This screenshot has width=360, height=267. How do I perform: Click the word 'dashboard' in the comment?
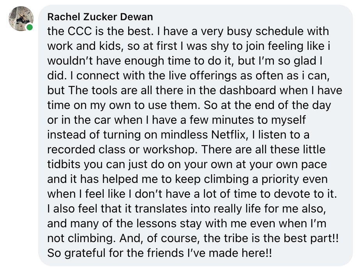pos(247,90)
